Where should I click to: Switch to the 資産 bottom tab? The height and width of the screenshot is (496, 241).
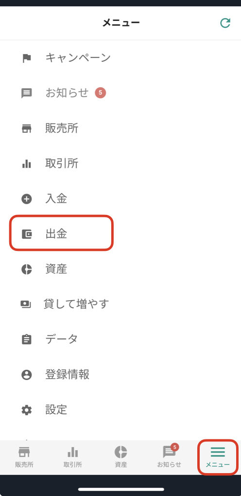click(121, 457)
